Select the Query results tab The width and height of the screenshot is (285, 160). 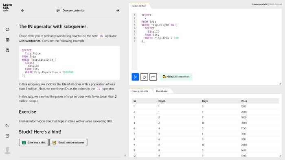pos(140,91)
